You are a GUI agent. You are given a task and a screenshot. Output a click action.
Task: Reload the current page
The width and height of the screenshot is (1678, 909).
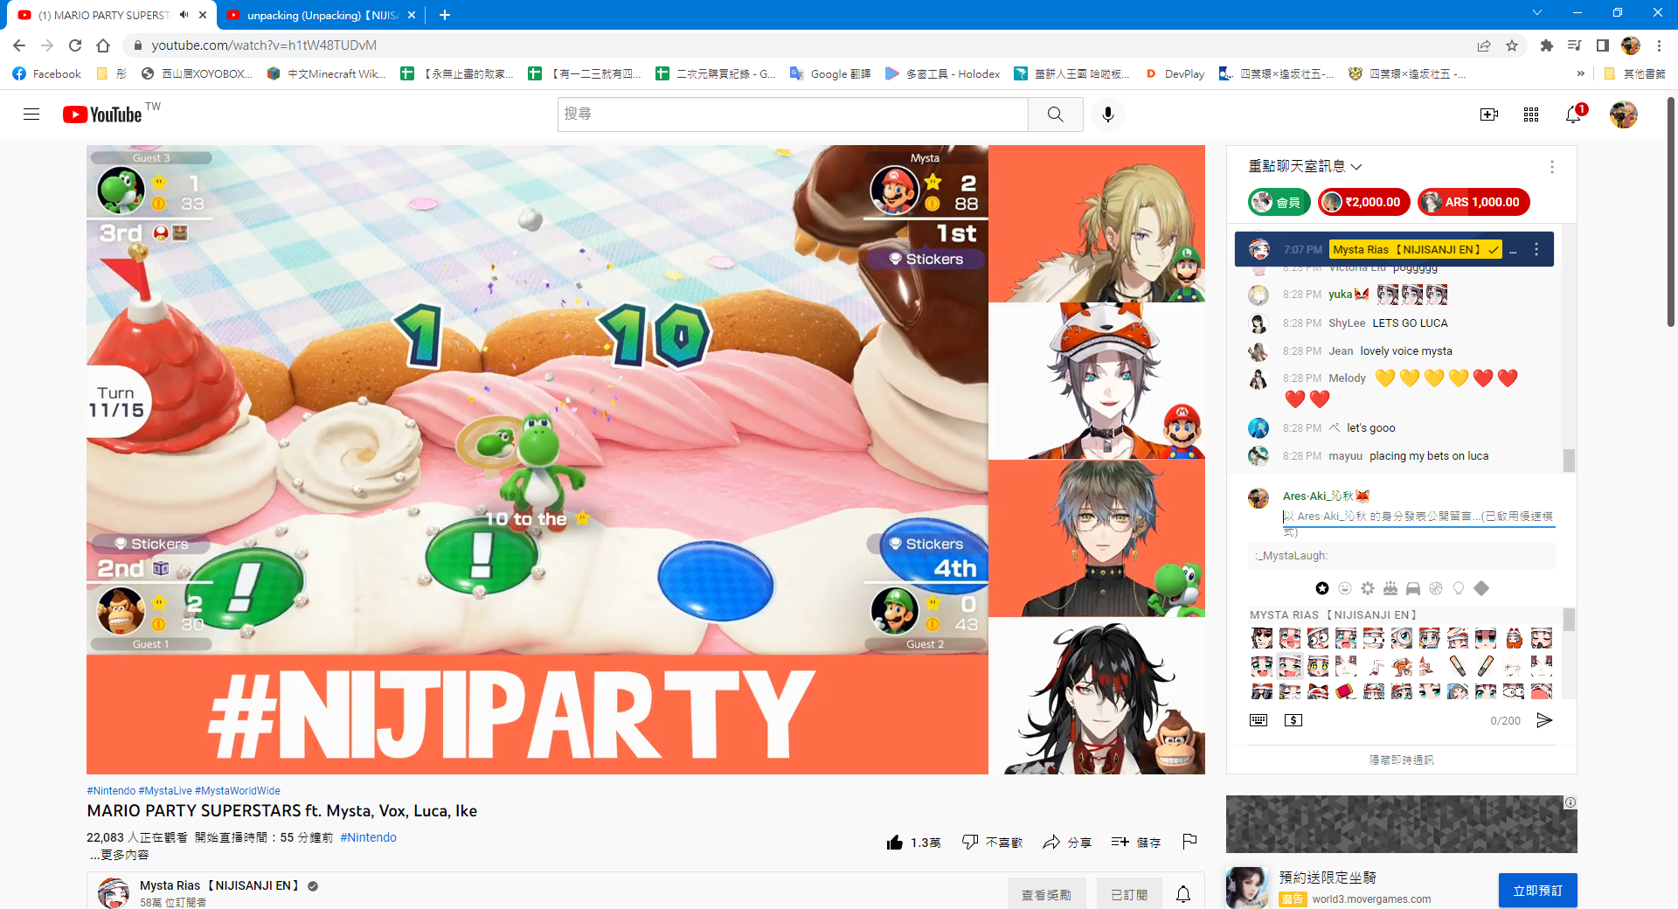point(75,45)
